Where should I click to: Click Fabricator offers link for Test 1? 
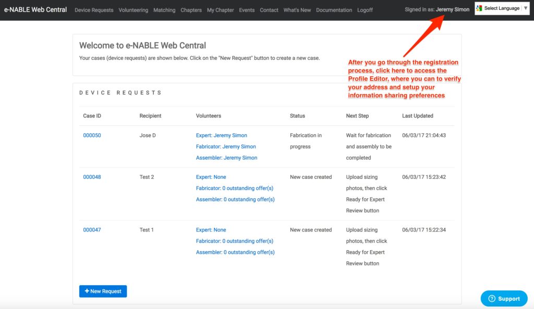[234, 241]
